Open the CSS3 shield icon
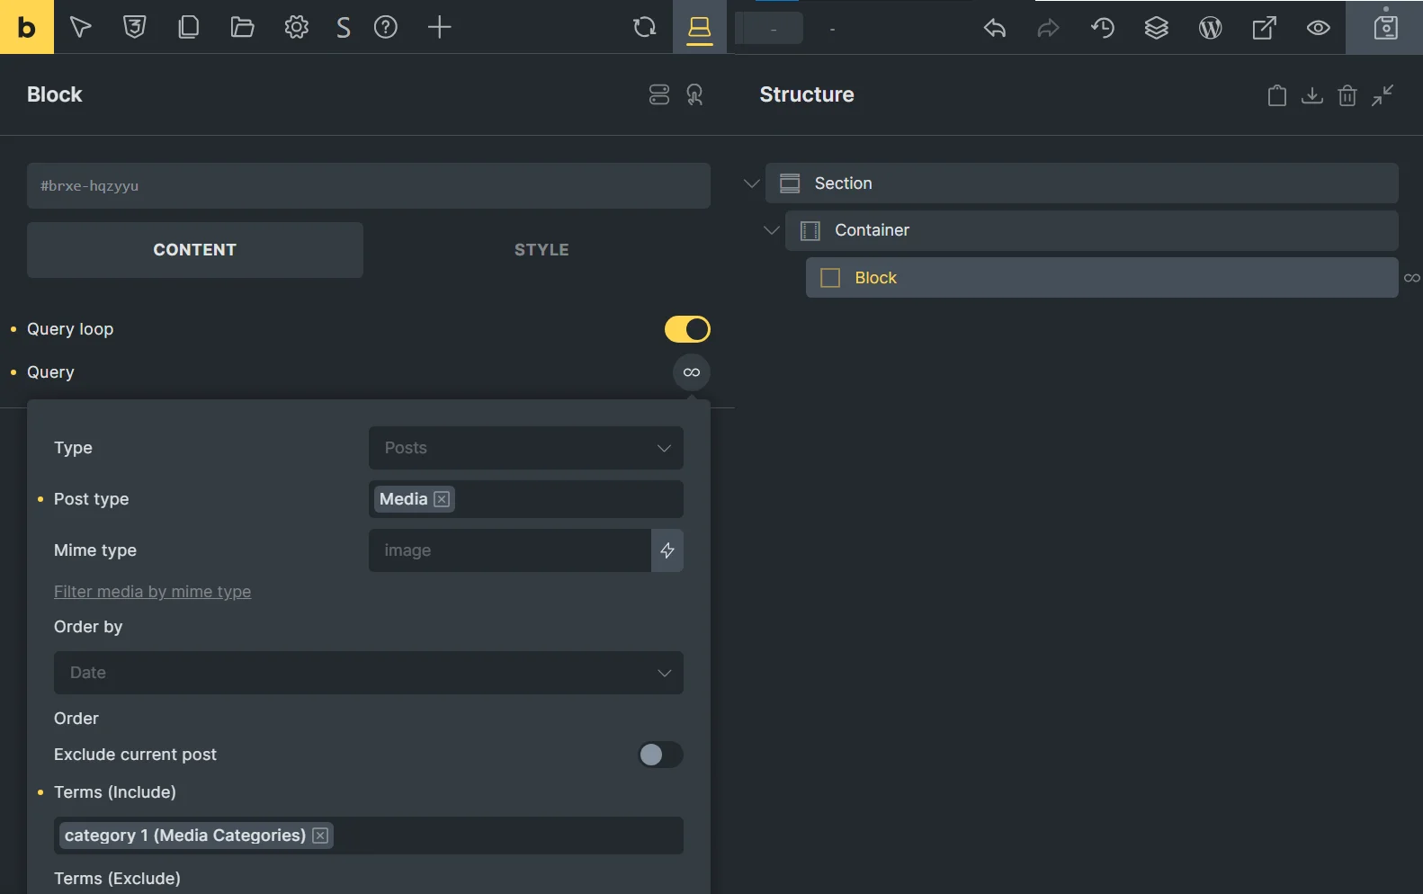 point(134,27)
